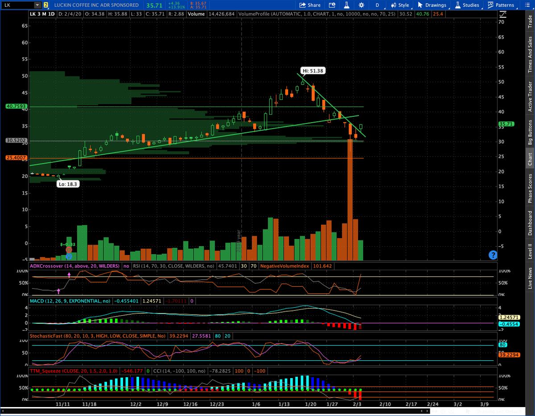Open the Drawings dropdown menu
Screen dimensions: 535x416
pos(432,5)
